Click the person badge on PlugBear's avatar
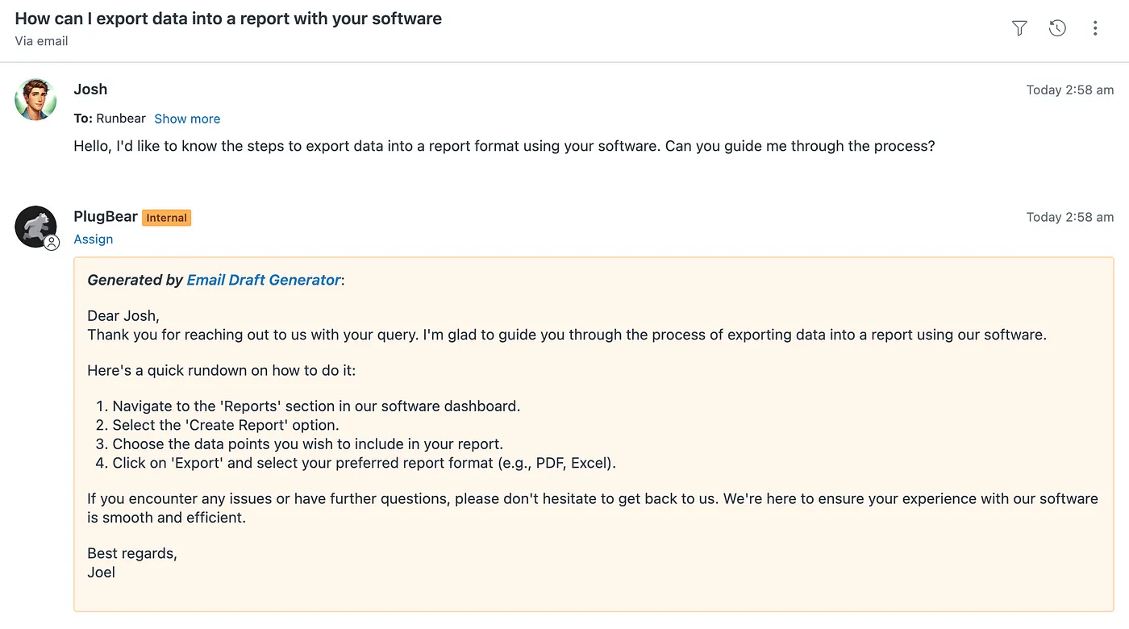This screenshot has height=629, width=1129. coord(52,243)
